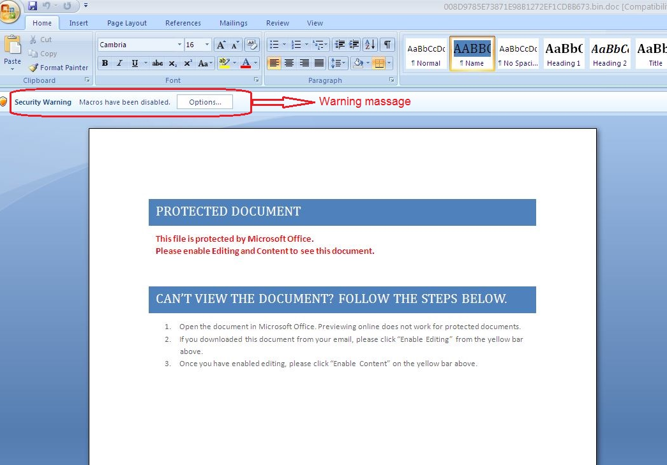The width and height of the screenshot is (667, 465).
Task: Click the Superscript icon
Action: [188, 63]
